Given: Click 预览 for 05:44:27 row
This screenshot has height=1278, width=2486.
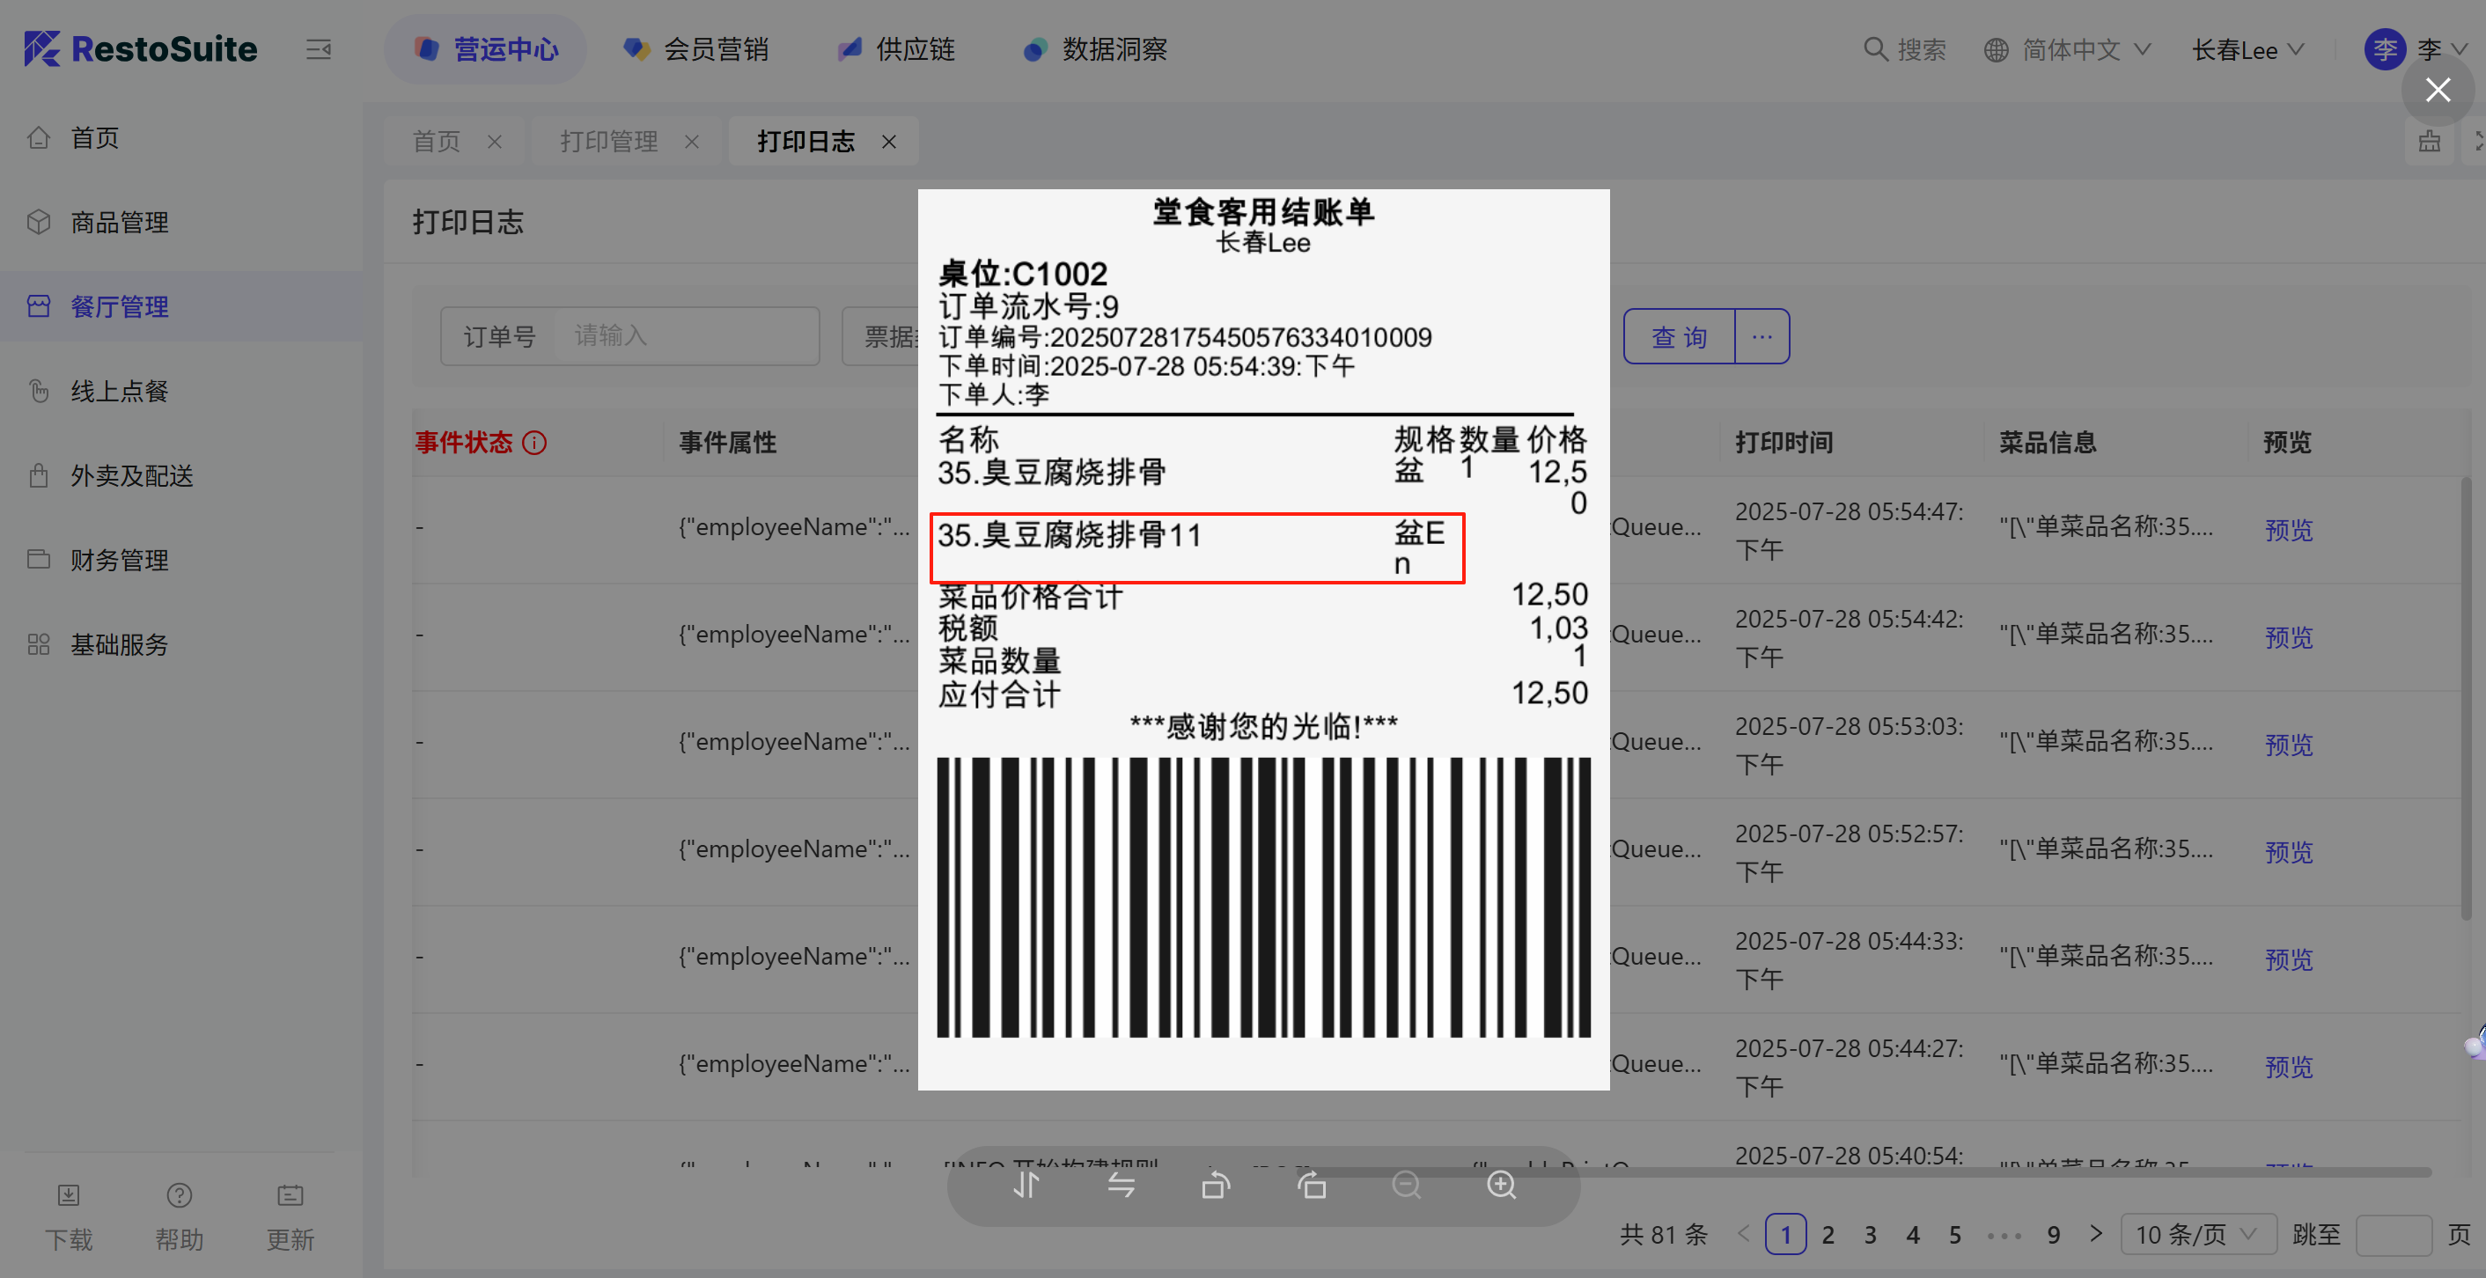Looking at the screenshot, I should tap(2288, 1066).
